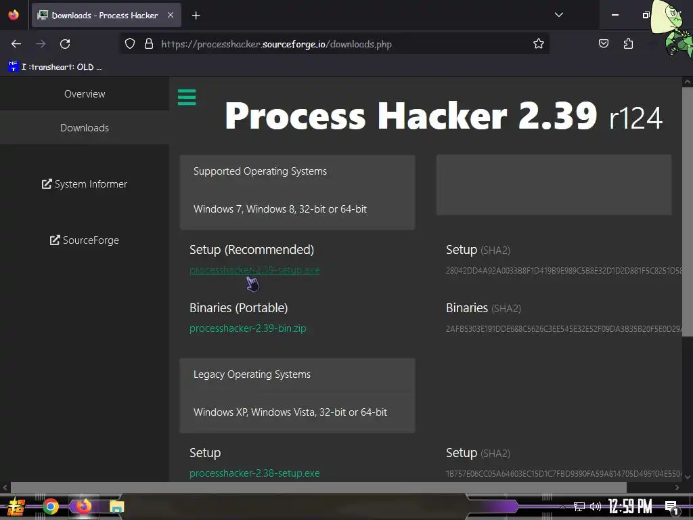The height and width of the screenshot is (520, 693).
Task: Click the horizontal page scrollbar thumb
Action: [x=318, y=487]
